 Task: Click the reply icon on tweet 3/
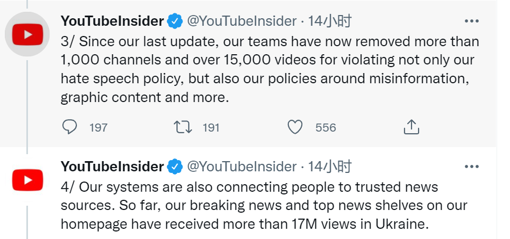[69, 127]
